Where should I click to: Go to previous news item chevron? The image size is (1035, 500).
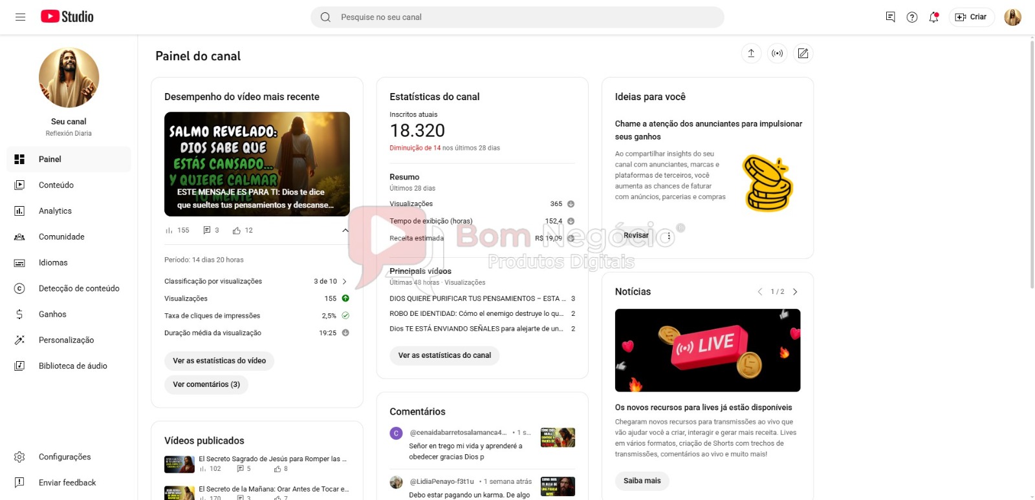(x=760, y=292)
